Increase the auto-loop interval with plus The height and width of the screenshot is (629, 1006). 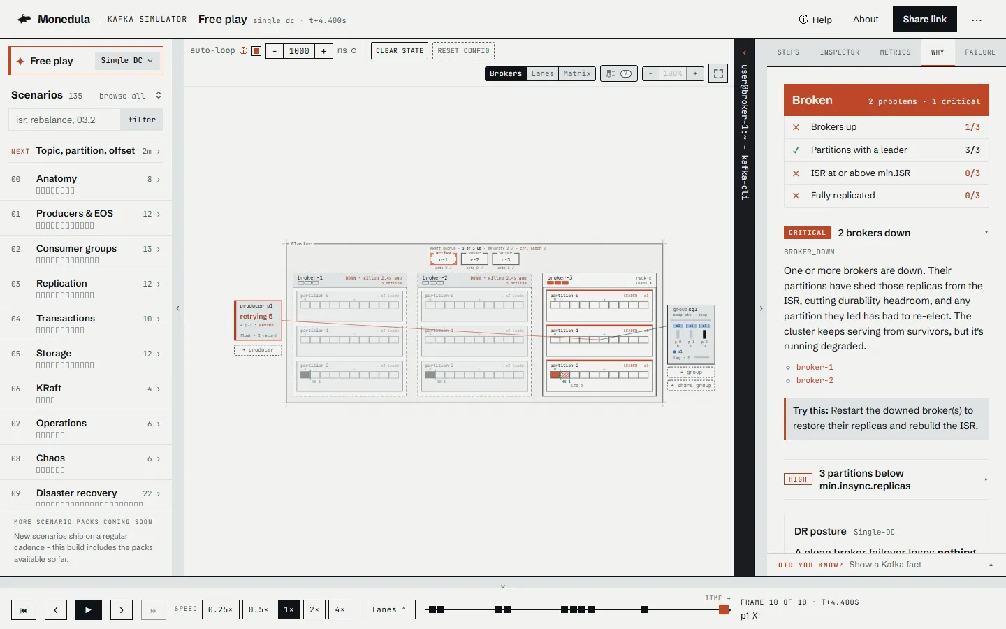coord(323,50)
